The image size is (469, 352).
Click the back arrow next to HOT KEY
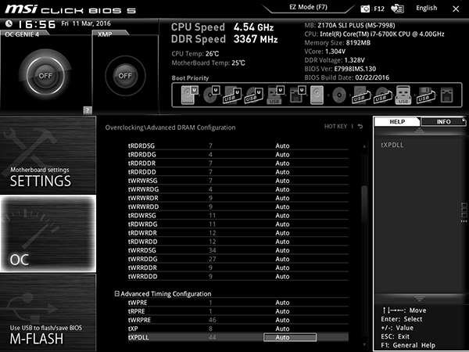(x=360, y=126)
